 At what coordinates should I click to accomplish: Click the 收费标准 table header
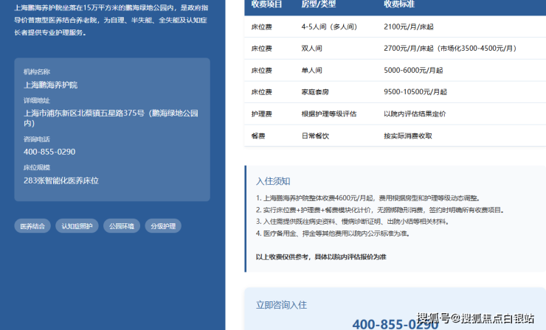[x=399, y=4]
